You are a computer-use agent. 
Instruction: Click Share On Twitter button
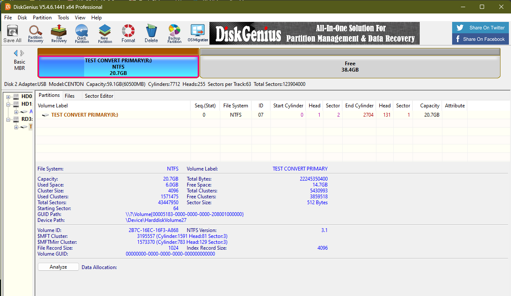tap(480, 28)
